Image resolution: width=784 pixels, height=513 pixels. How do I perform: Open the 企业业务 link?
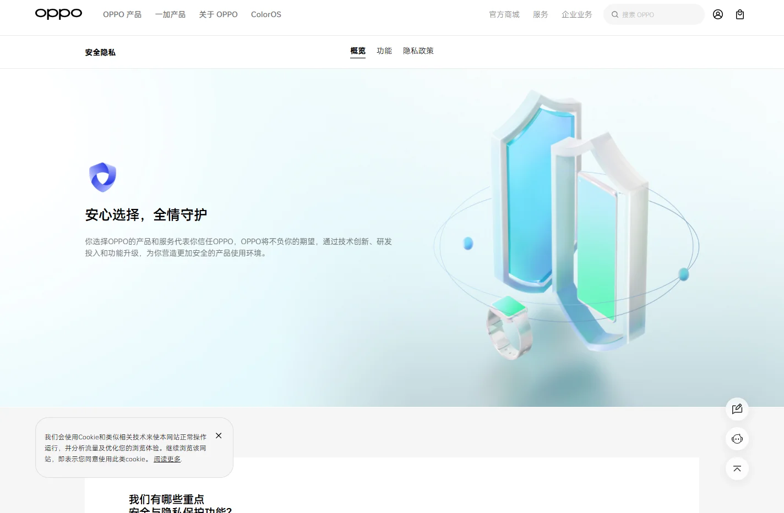577,14
